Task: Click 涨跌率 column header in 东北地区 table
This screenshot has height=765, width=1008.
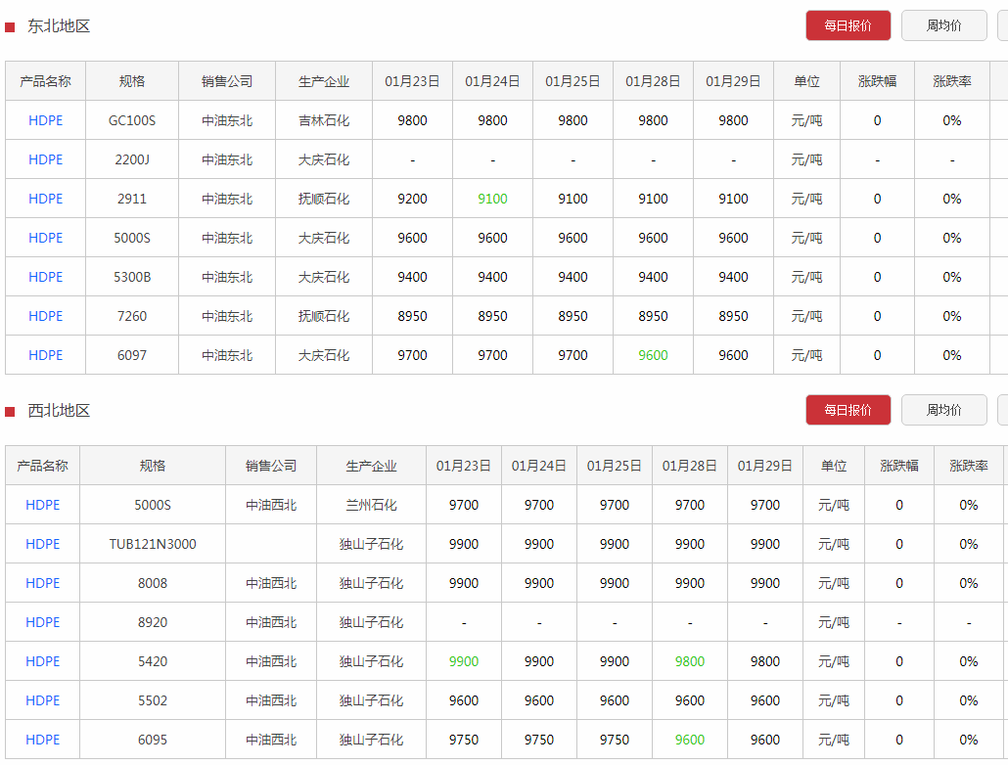Action: pos(952,81)
